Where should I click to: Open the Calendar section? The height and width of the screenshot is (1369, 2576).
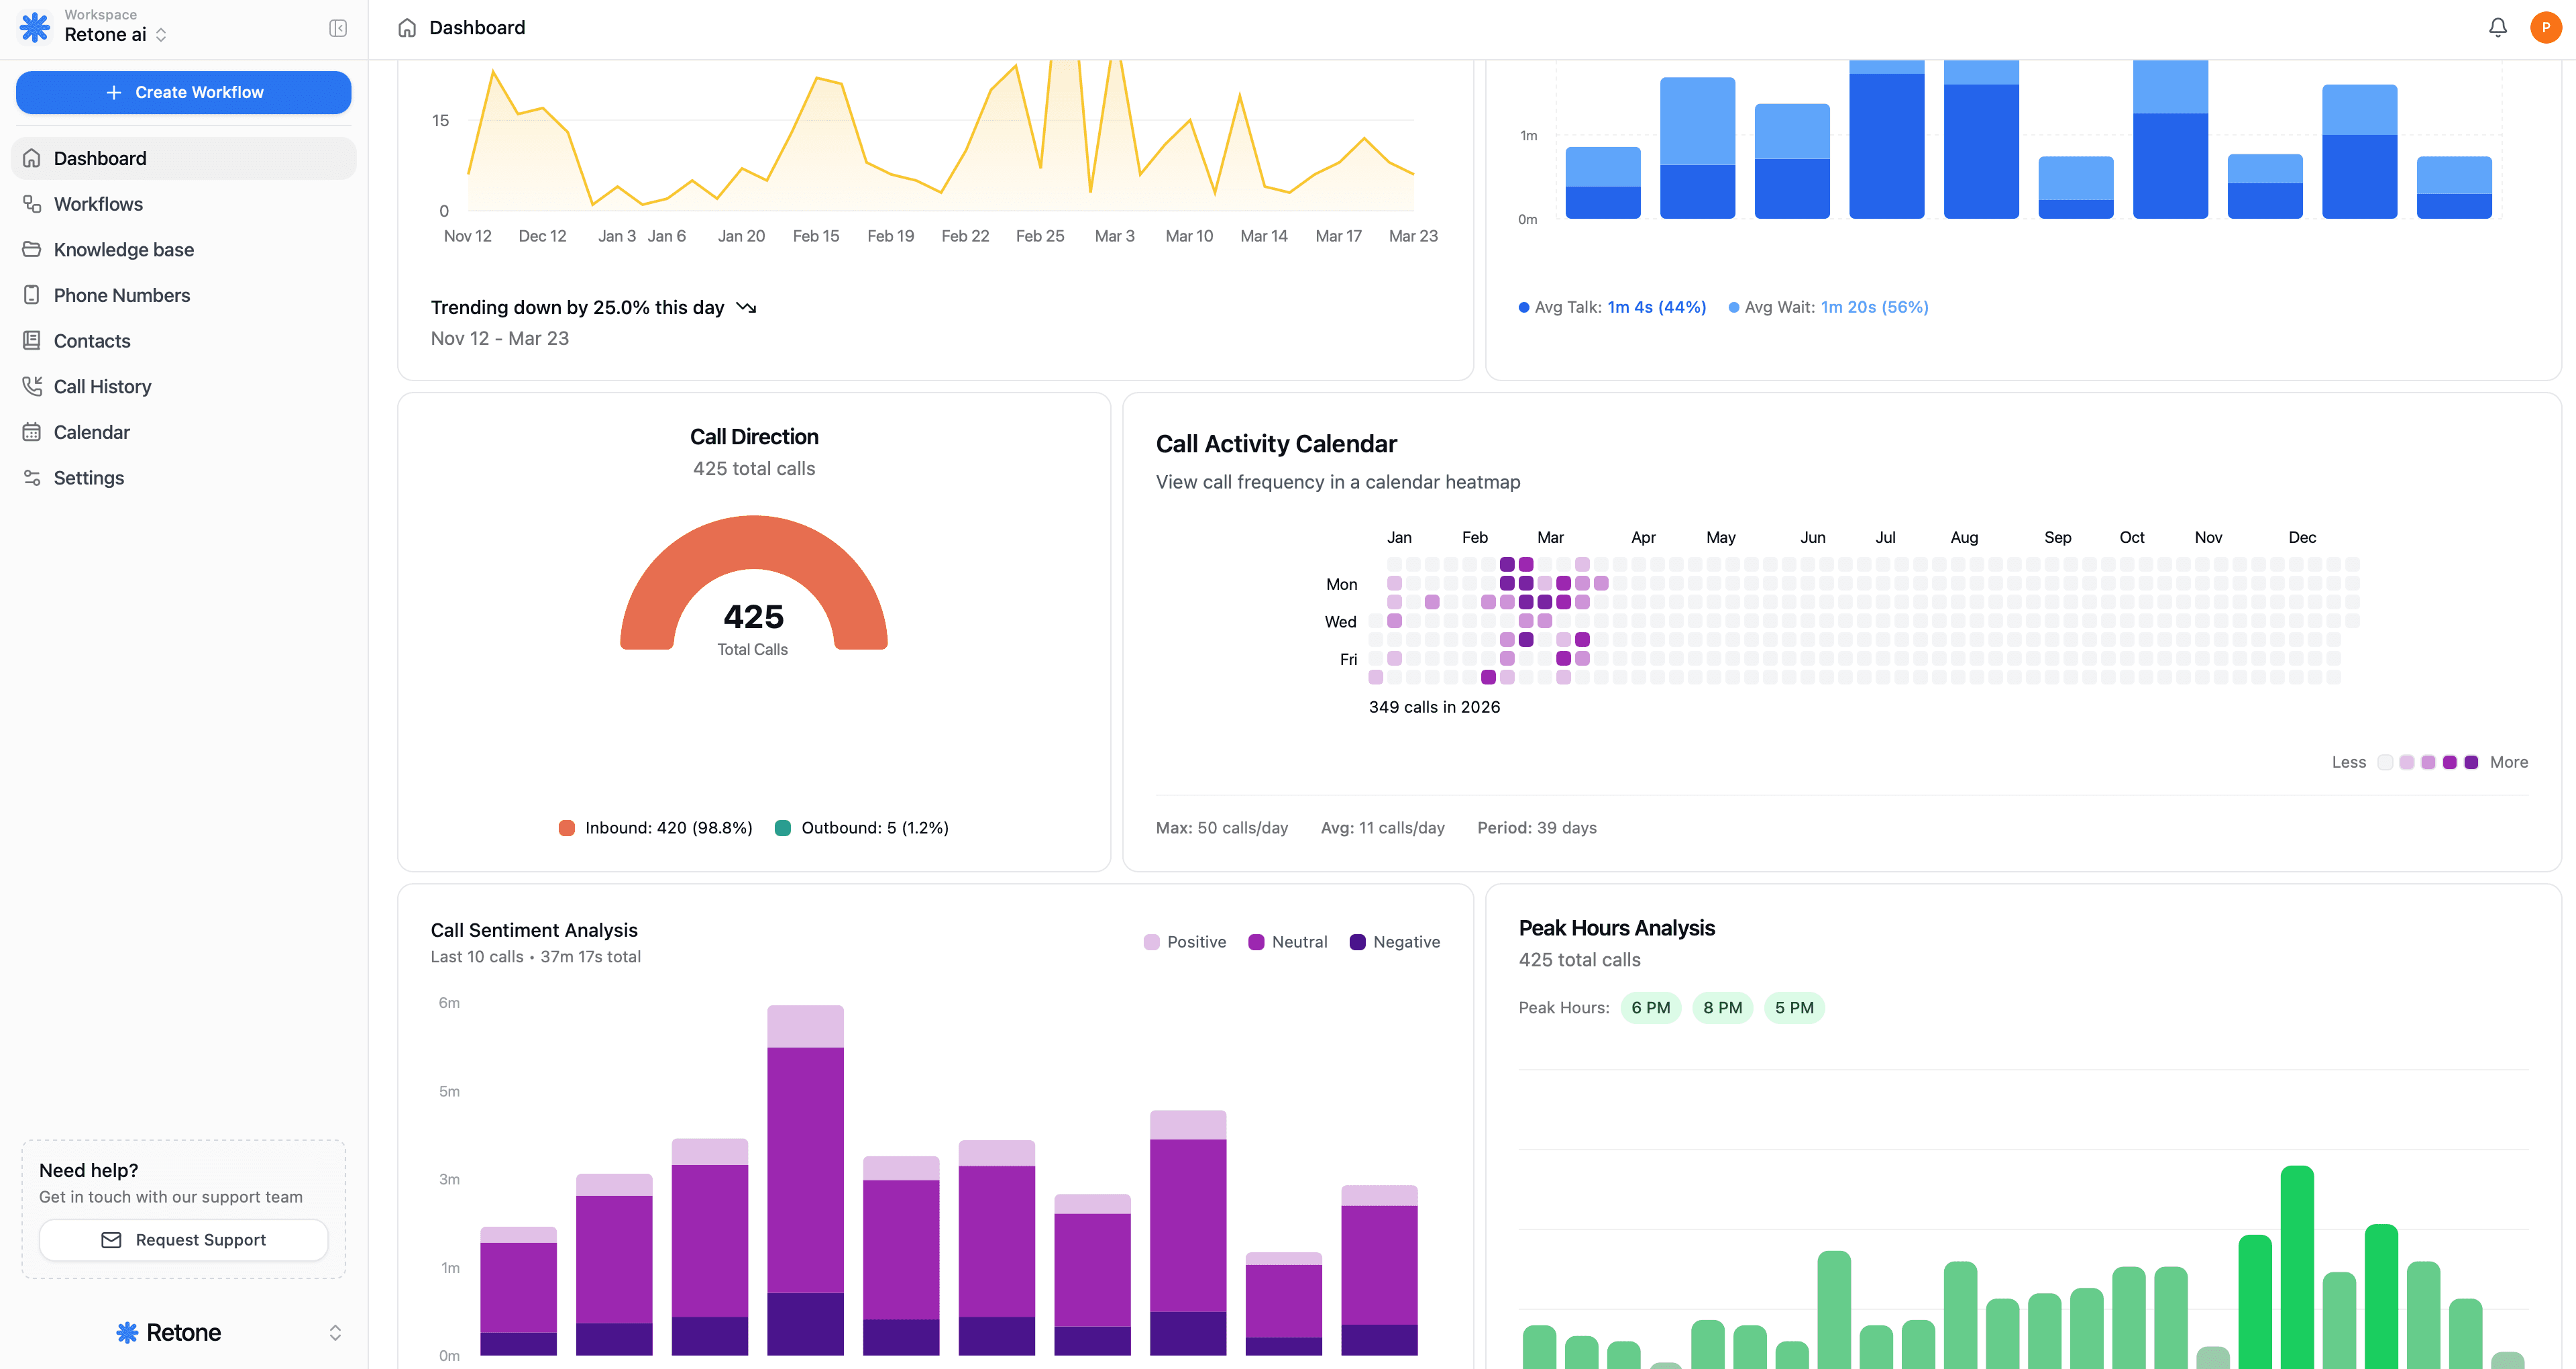click(x=92, y=432)
